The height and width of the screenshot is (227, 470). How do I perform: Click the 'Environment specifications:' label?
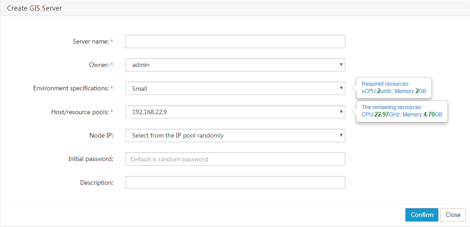point(71,88)
